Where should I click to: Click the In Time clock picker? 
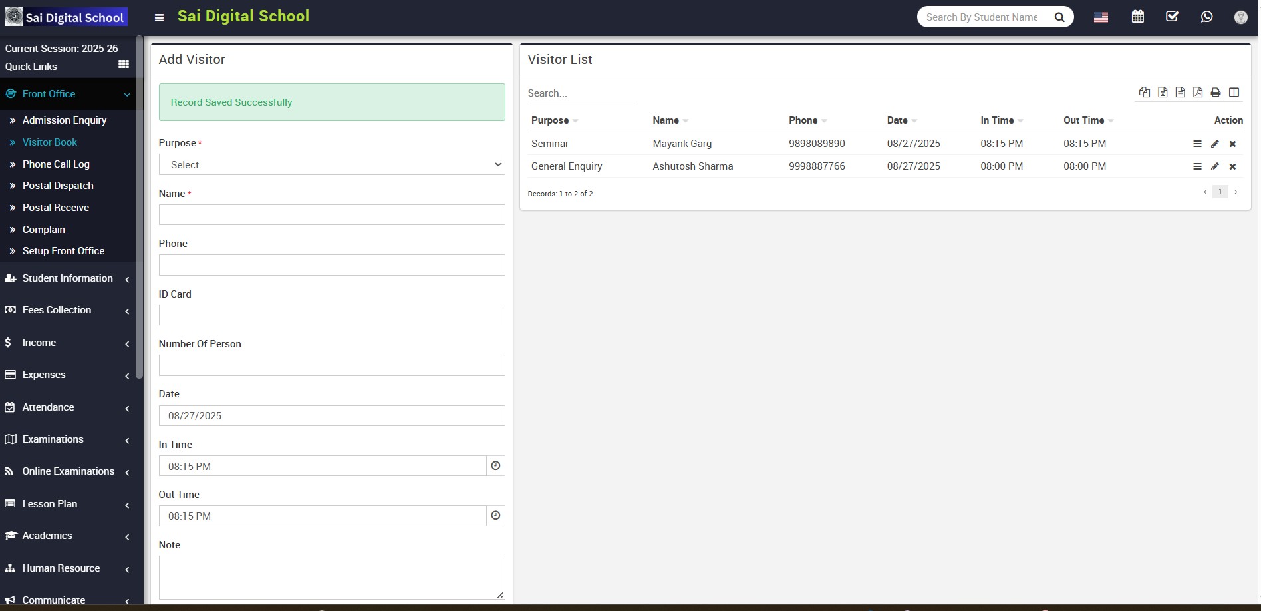click(495, 466)
